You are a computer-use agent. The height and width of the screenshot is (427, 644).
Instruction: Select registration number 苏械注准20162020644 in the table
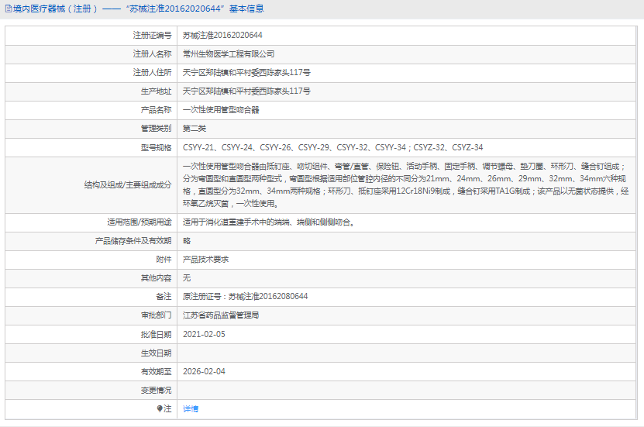pyautogui.click(x=222, y=36)
